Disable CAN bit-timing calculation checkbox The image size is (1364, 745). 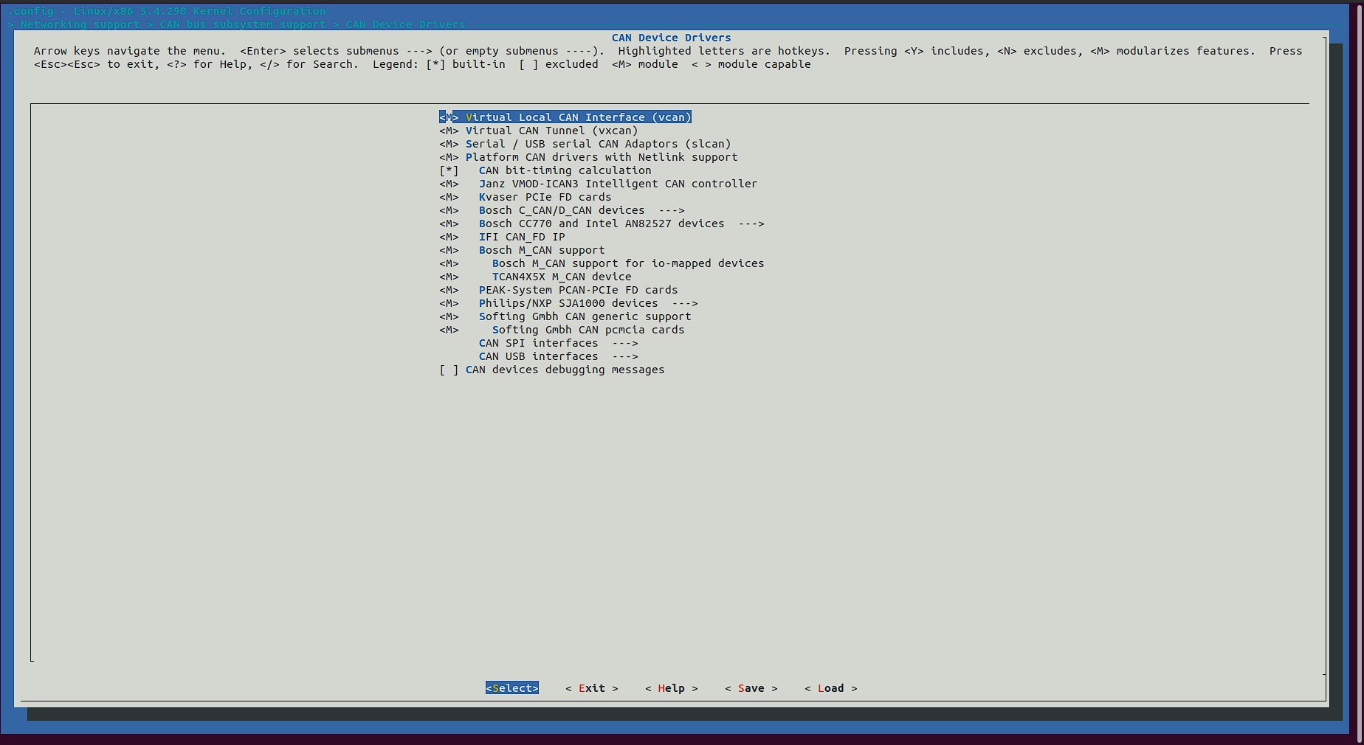(x=565, y=170)
